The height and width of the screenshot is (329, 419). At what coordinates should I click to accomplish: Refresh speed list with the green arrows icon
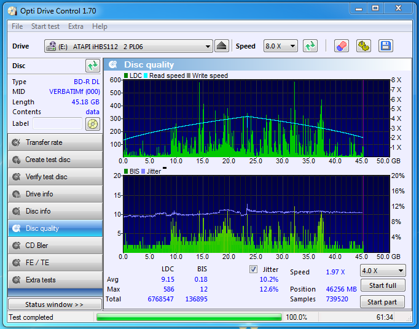click(x=310, y=46)
